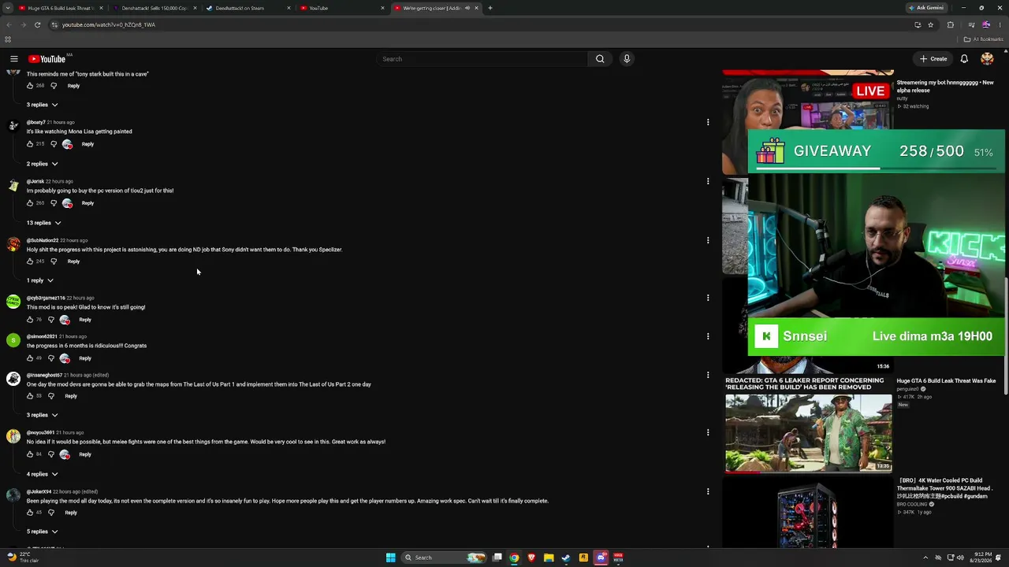Like the 'tony stark built this' comment

[x=30, y=86]
